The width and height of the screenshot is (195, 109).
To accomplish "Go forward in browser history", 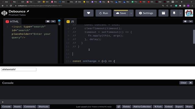I will 7,6.
